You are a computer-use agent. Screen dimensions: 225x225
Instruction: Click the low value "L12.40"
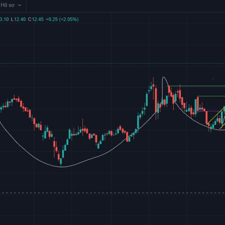[x=18, y=19]
